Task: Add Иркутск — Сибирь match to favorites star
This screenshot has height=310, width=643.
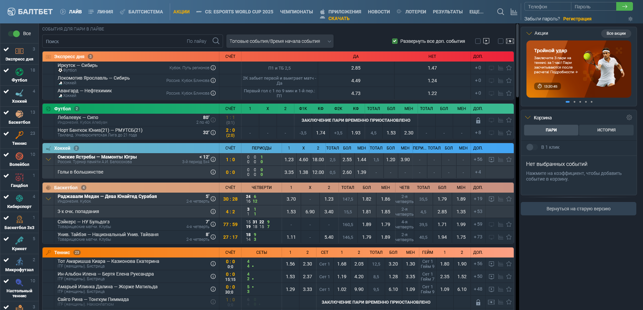Action: [509, 68]
